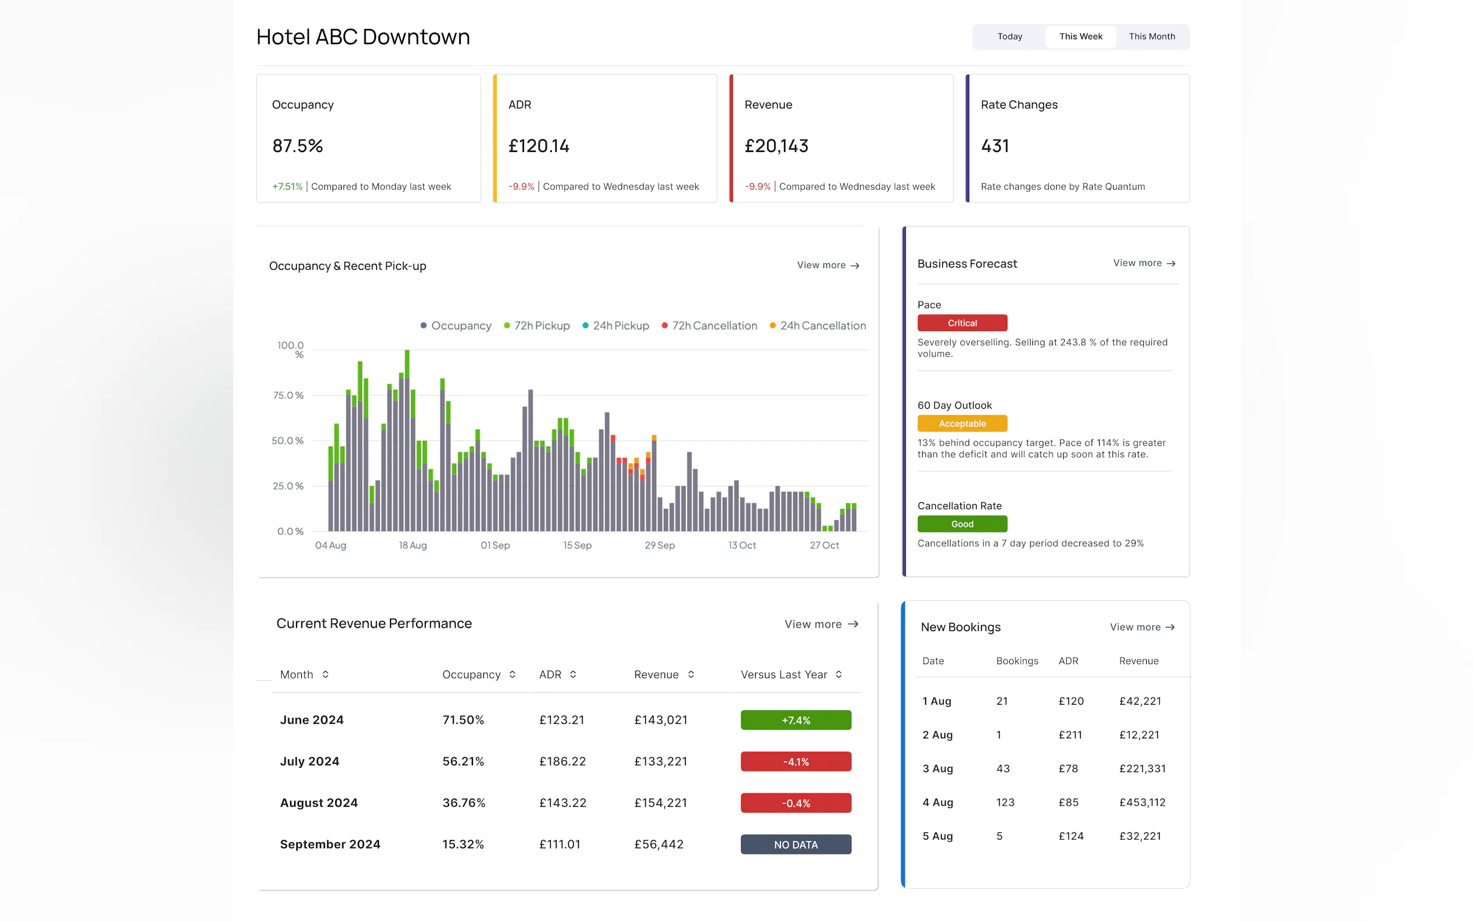Switch to the This Month tab
This screenshot has height=921, width=1474.
1151,37
